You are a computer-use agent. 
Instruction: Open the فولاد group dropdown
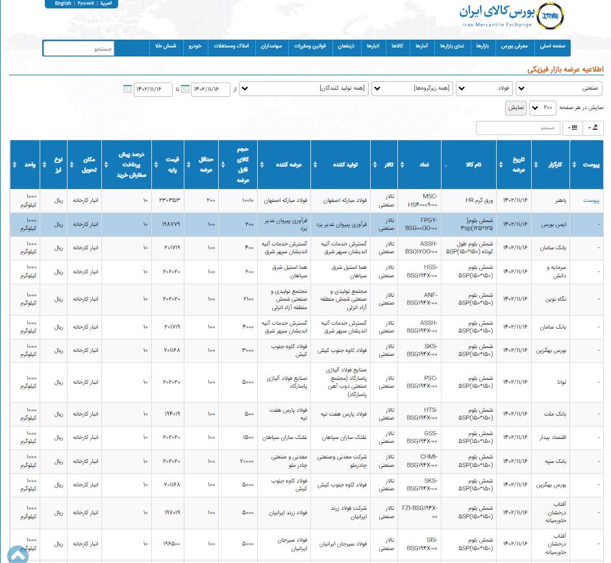(x=485, y=88)
